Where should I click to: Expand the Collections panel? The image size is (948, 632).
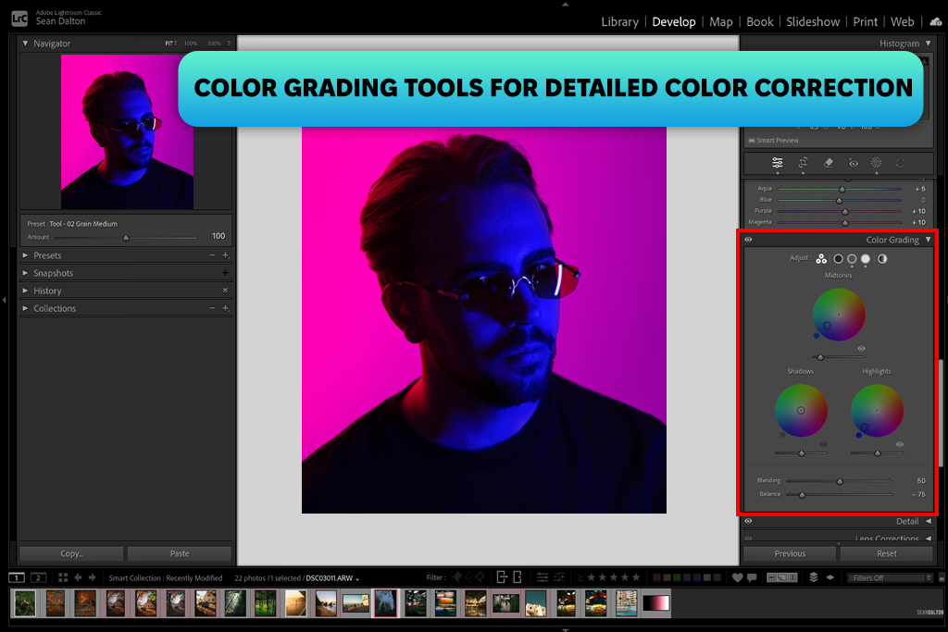[x=25, y=308]
